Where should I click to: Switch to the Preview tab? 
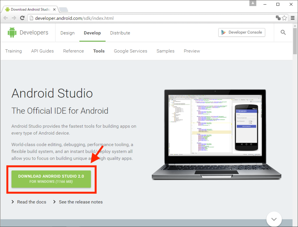coord(192,51)
